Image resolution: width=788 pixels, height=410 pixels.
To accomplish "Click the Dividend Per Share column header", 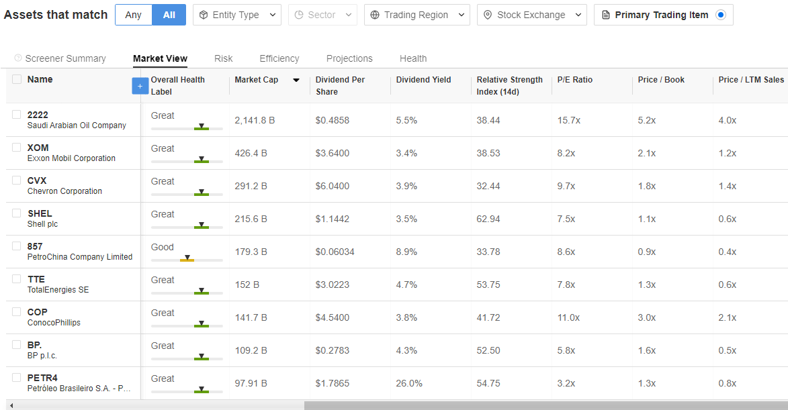I will pyautogui.click(x=340, y=86).
